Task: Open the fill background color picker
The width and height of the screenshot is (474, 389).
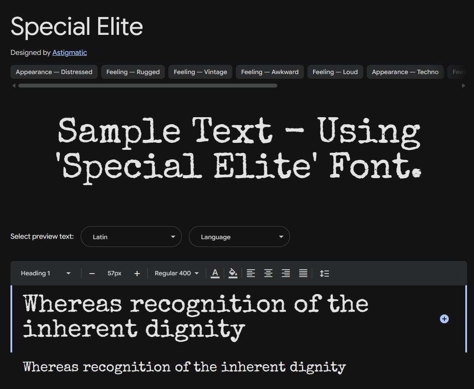Action: point(233,273)
